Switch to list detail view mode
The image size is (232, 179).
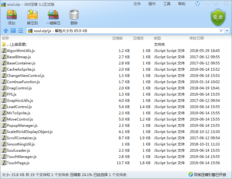coord(21,31)
